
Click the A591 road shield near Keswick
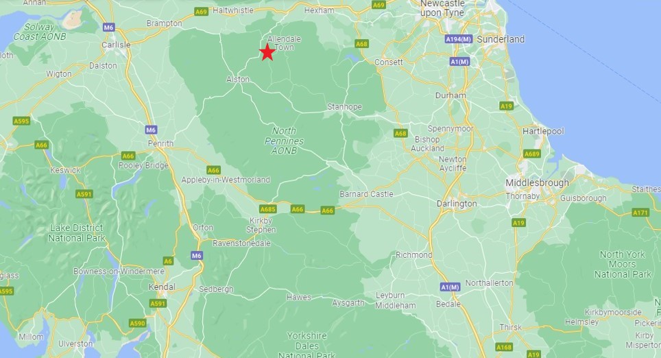tap(84, 194)
